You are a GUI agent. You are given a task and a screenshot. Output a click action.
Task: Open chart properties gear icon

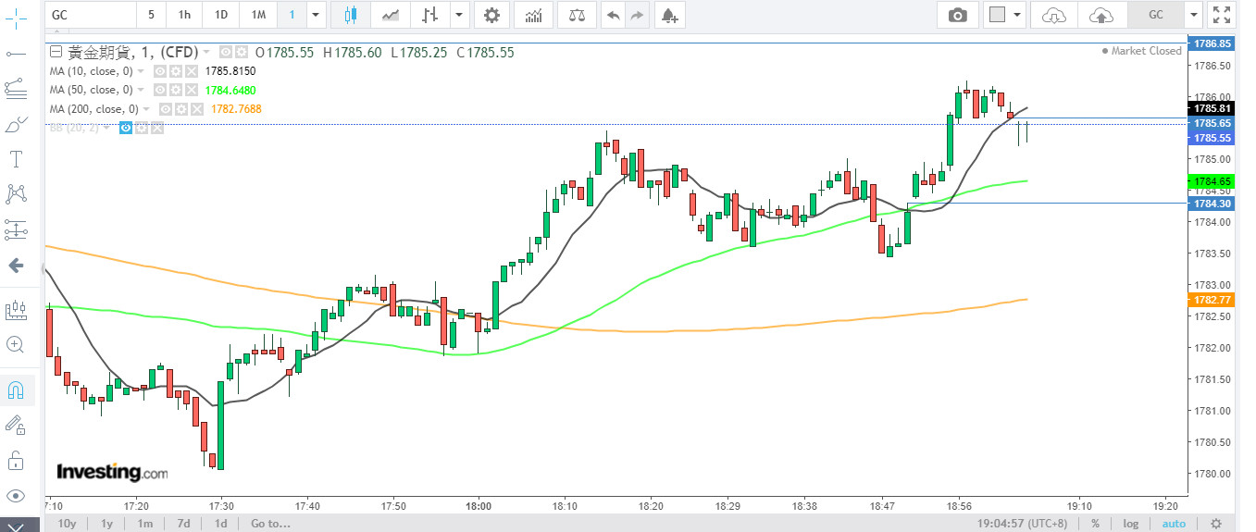(x=491, y=15)
